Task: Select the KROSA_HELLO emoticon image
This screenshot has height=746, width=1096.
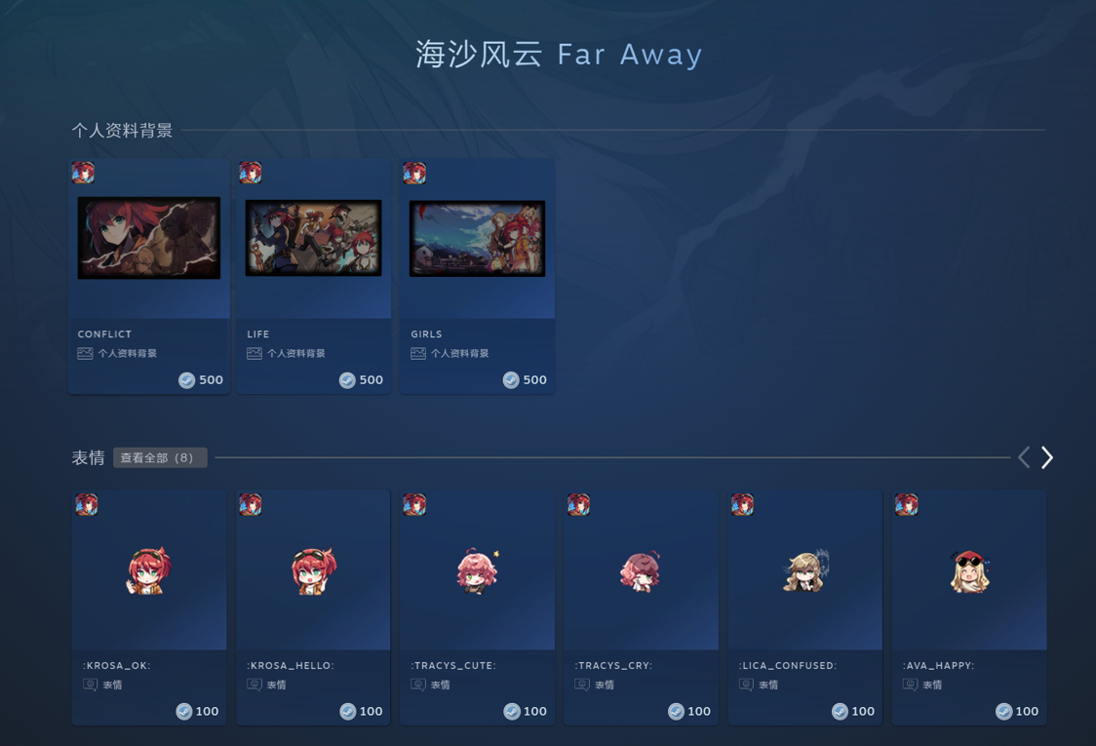Action: (313, 570)
